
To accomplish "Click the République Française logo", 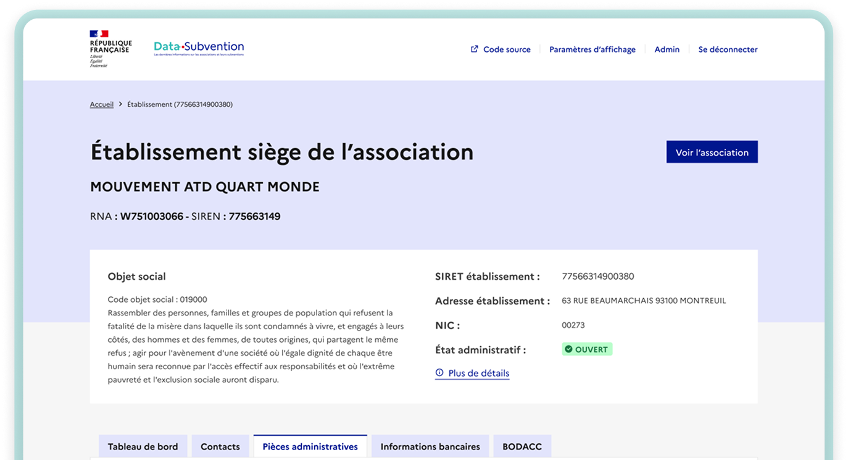I will (x=110, y=48).
